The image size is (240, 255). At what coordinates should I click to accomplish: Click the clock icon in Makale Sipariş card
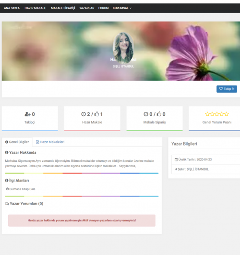pyautogui.click(x=146, y=114)
